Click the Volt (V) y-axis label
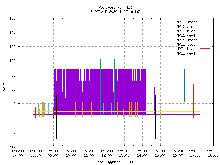The image size is (220, 165). (4, 83)
